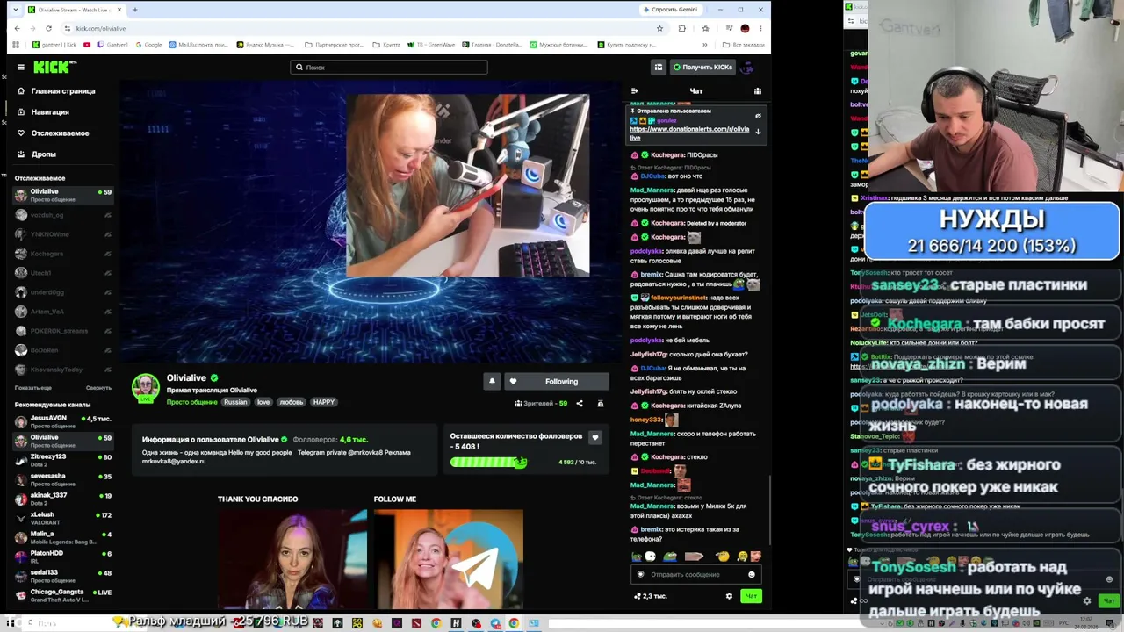The image size is (1124, 632).
Task: Open the user avatar menu in Kick header
Action: (x=747, y=67)
